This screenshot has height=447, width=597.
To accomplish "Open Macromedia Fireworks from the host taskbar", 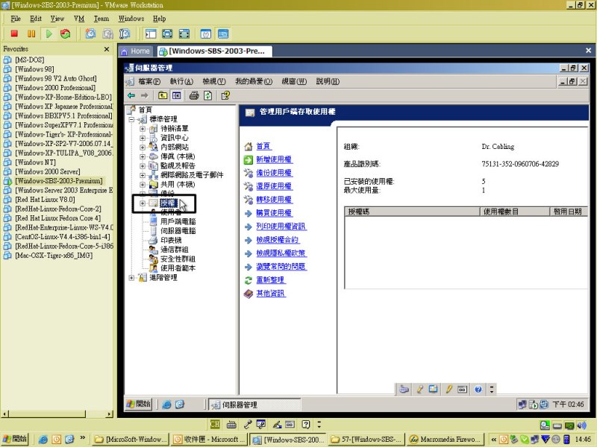I will click(x=445, y=440).
